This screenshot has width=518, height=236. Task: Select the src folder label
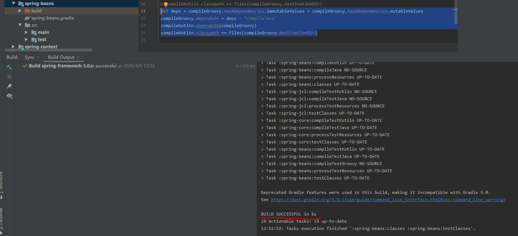tap(34, 25)
